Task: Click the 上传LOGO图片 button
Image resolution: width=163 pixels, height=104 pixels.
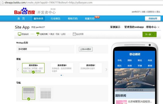Action: click(86, 49)
